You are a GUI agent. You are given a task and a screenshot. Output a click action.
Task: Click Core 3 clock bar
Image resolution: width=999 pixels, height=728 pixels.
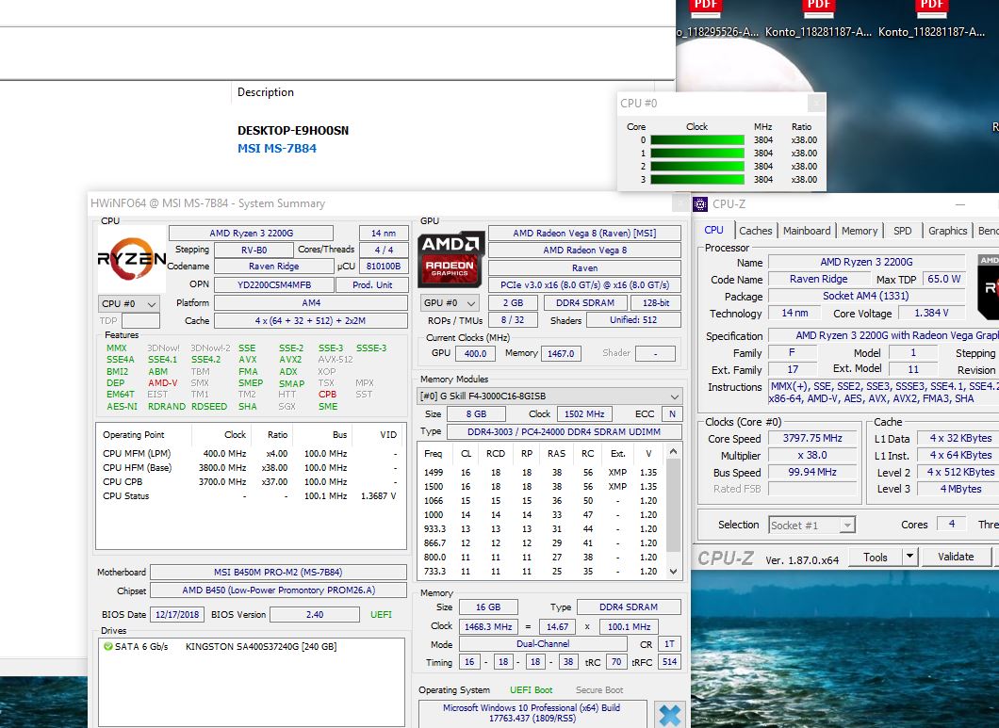697,180
